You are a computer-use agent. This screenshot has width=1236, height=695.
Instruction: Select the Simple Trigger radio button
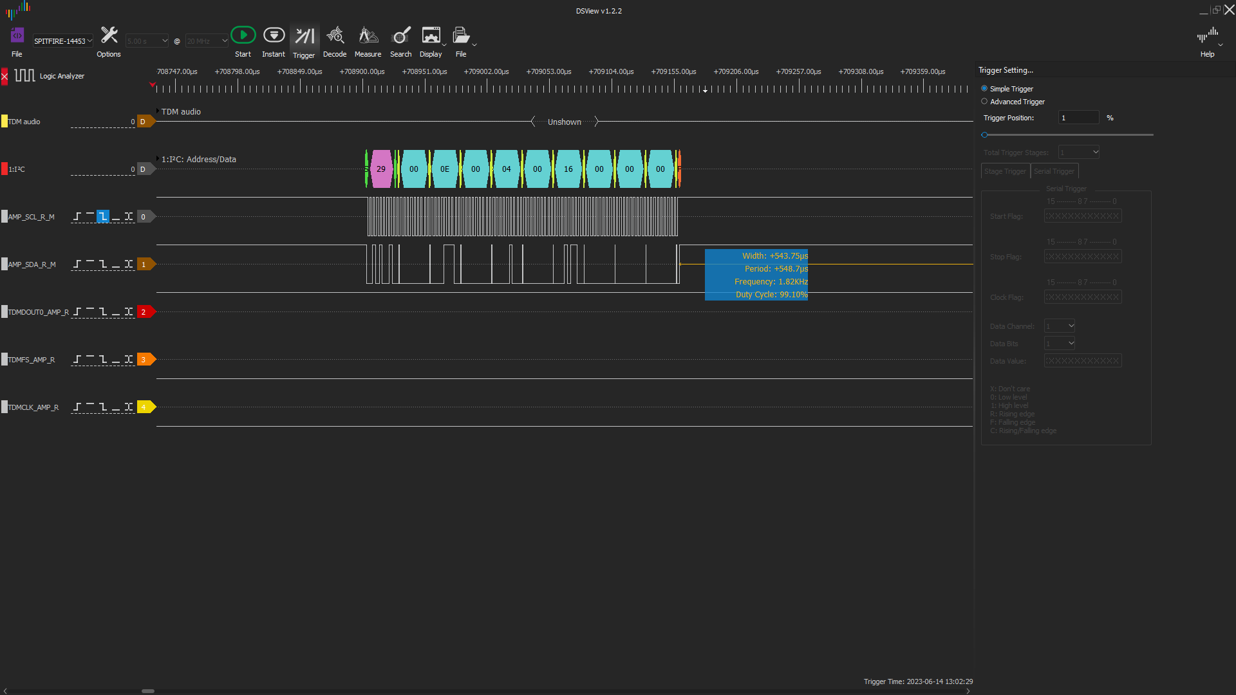(x=984, y=88)
